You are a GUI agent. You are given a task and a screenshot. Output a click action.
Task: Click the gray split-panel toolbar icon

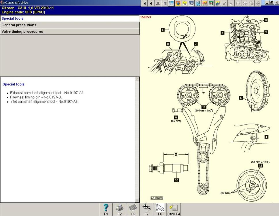pyautogui.click(x=165, y=3)
